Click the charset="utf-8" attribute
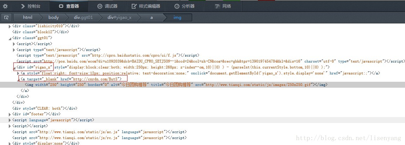This screenshot has height=145, width=405. coord(320,61)
